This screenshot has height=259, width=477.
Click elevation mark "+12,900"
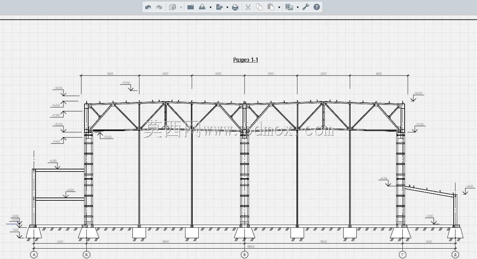(x=56, y=115)
